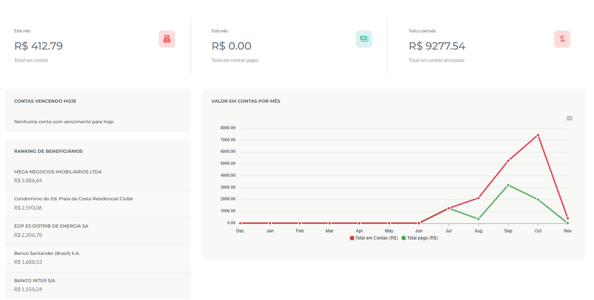The height and width of the screenshot is (300, 594).
Task: Click the red crossed-out dollar icon
Action: click(562, 39)
